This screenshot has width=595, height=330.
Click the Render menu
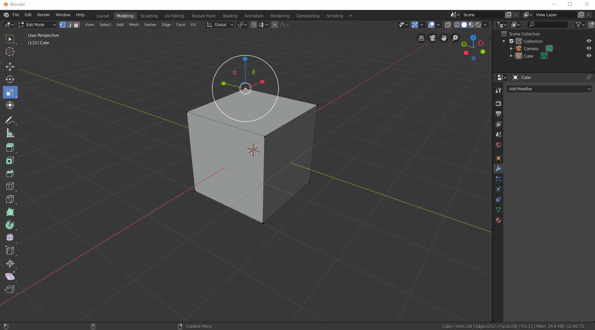pos(44,15)
